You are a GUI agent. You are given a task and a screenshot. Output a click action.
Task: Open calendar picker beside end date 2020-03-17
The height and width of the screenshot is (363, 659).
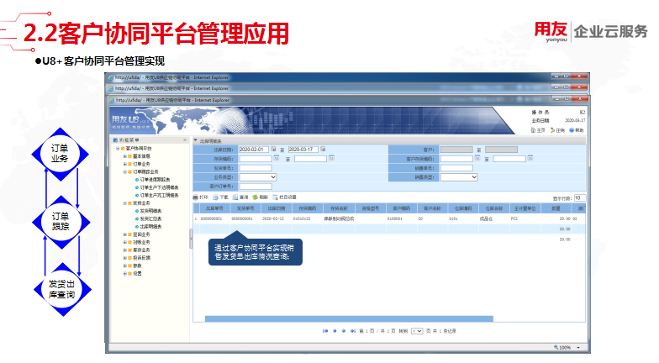323,150
